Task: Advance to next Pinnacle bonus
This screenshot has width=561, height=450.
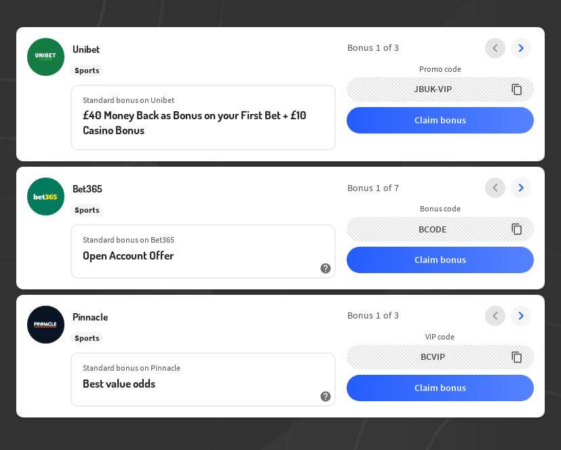Action: point(521,316)
